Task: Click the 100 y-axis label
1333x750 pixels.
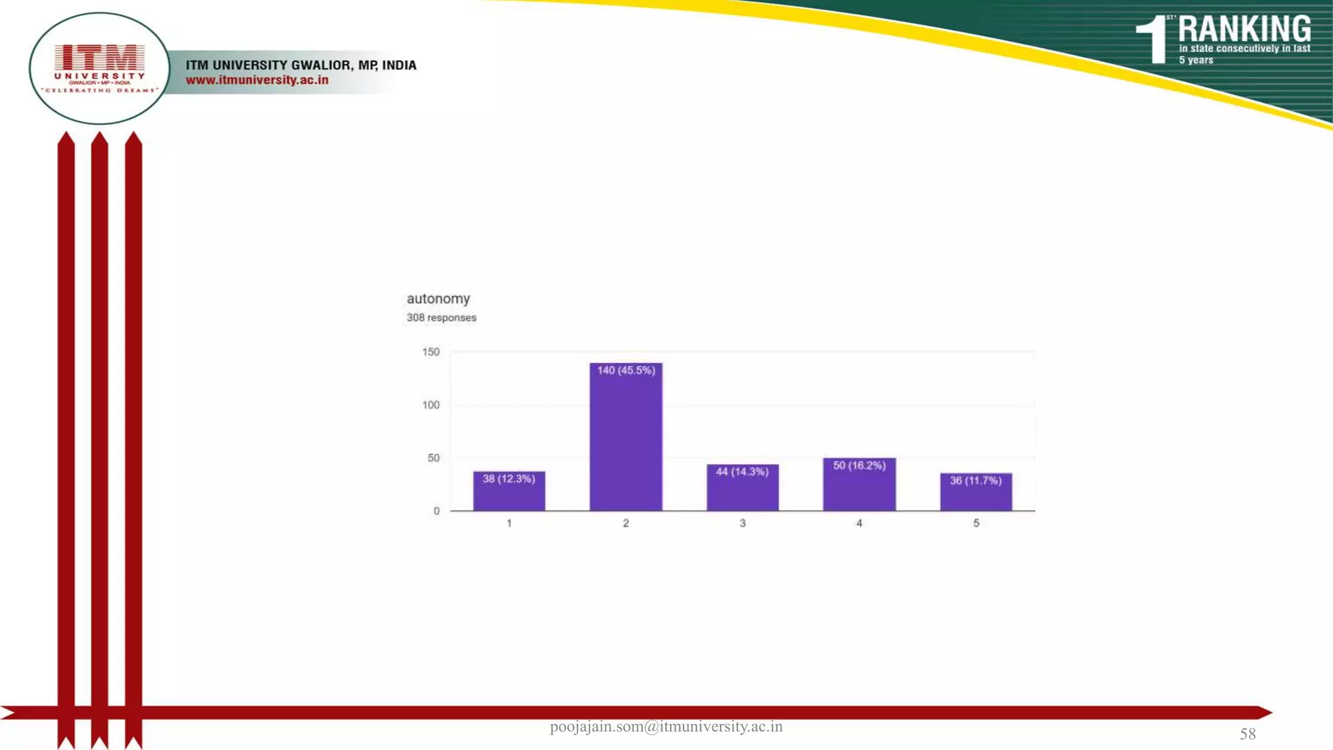Action: coord(431,405)
